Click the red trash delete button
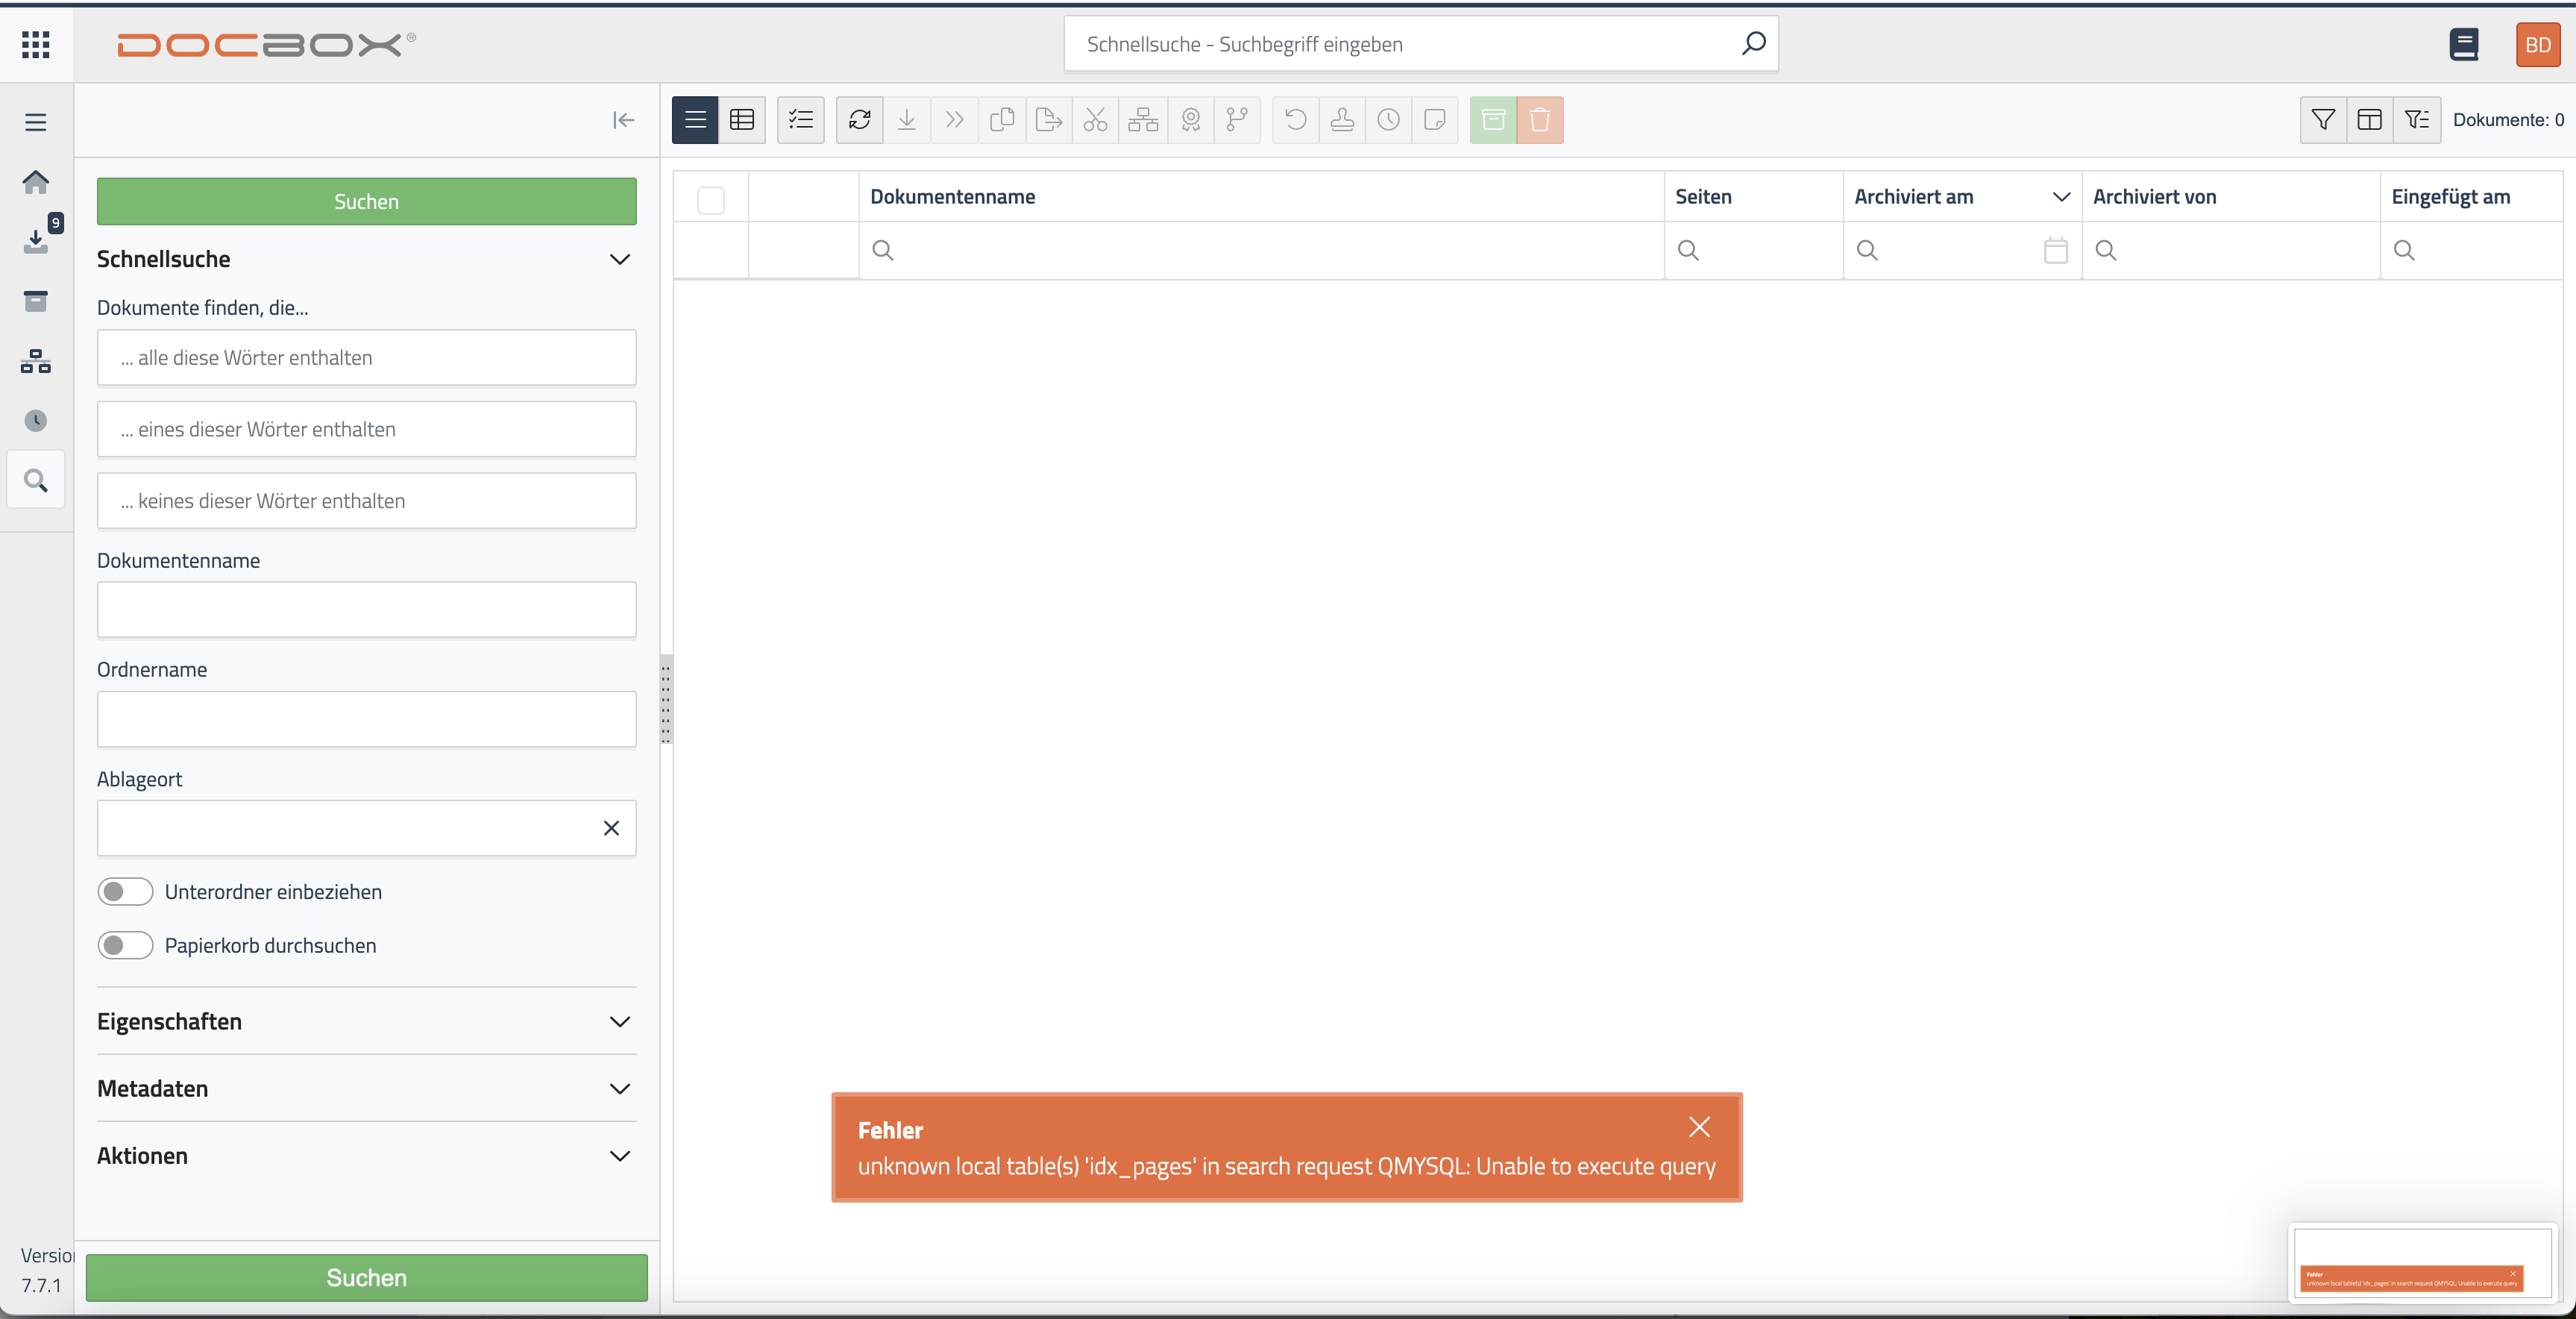 1540,120
